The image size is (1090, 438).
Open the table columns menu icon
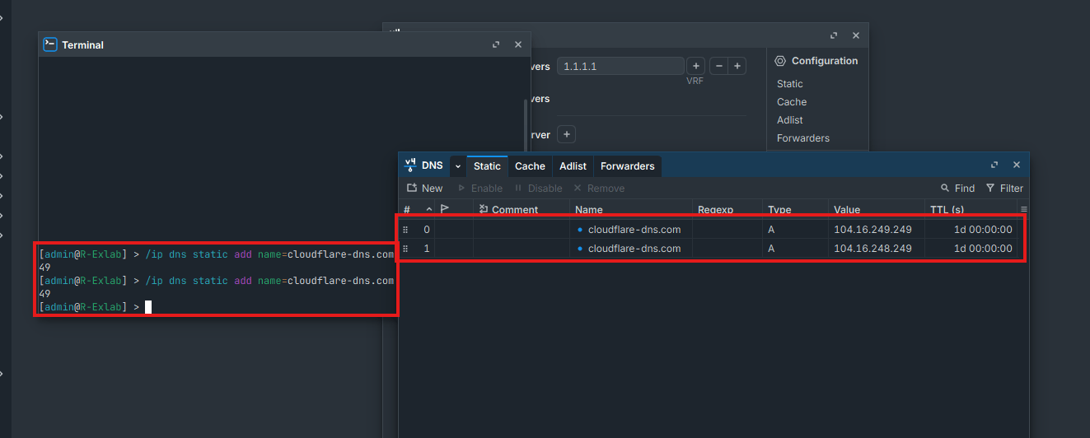click(x=1024, y=210)
